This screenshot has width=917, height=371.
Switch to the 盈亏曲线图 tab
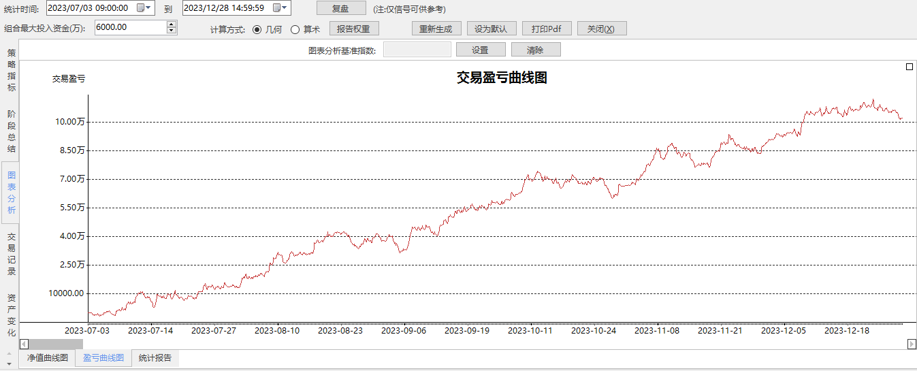click(x=103, y=357)
